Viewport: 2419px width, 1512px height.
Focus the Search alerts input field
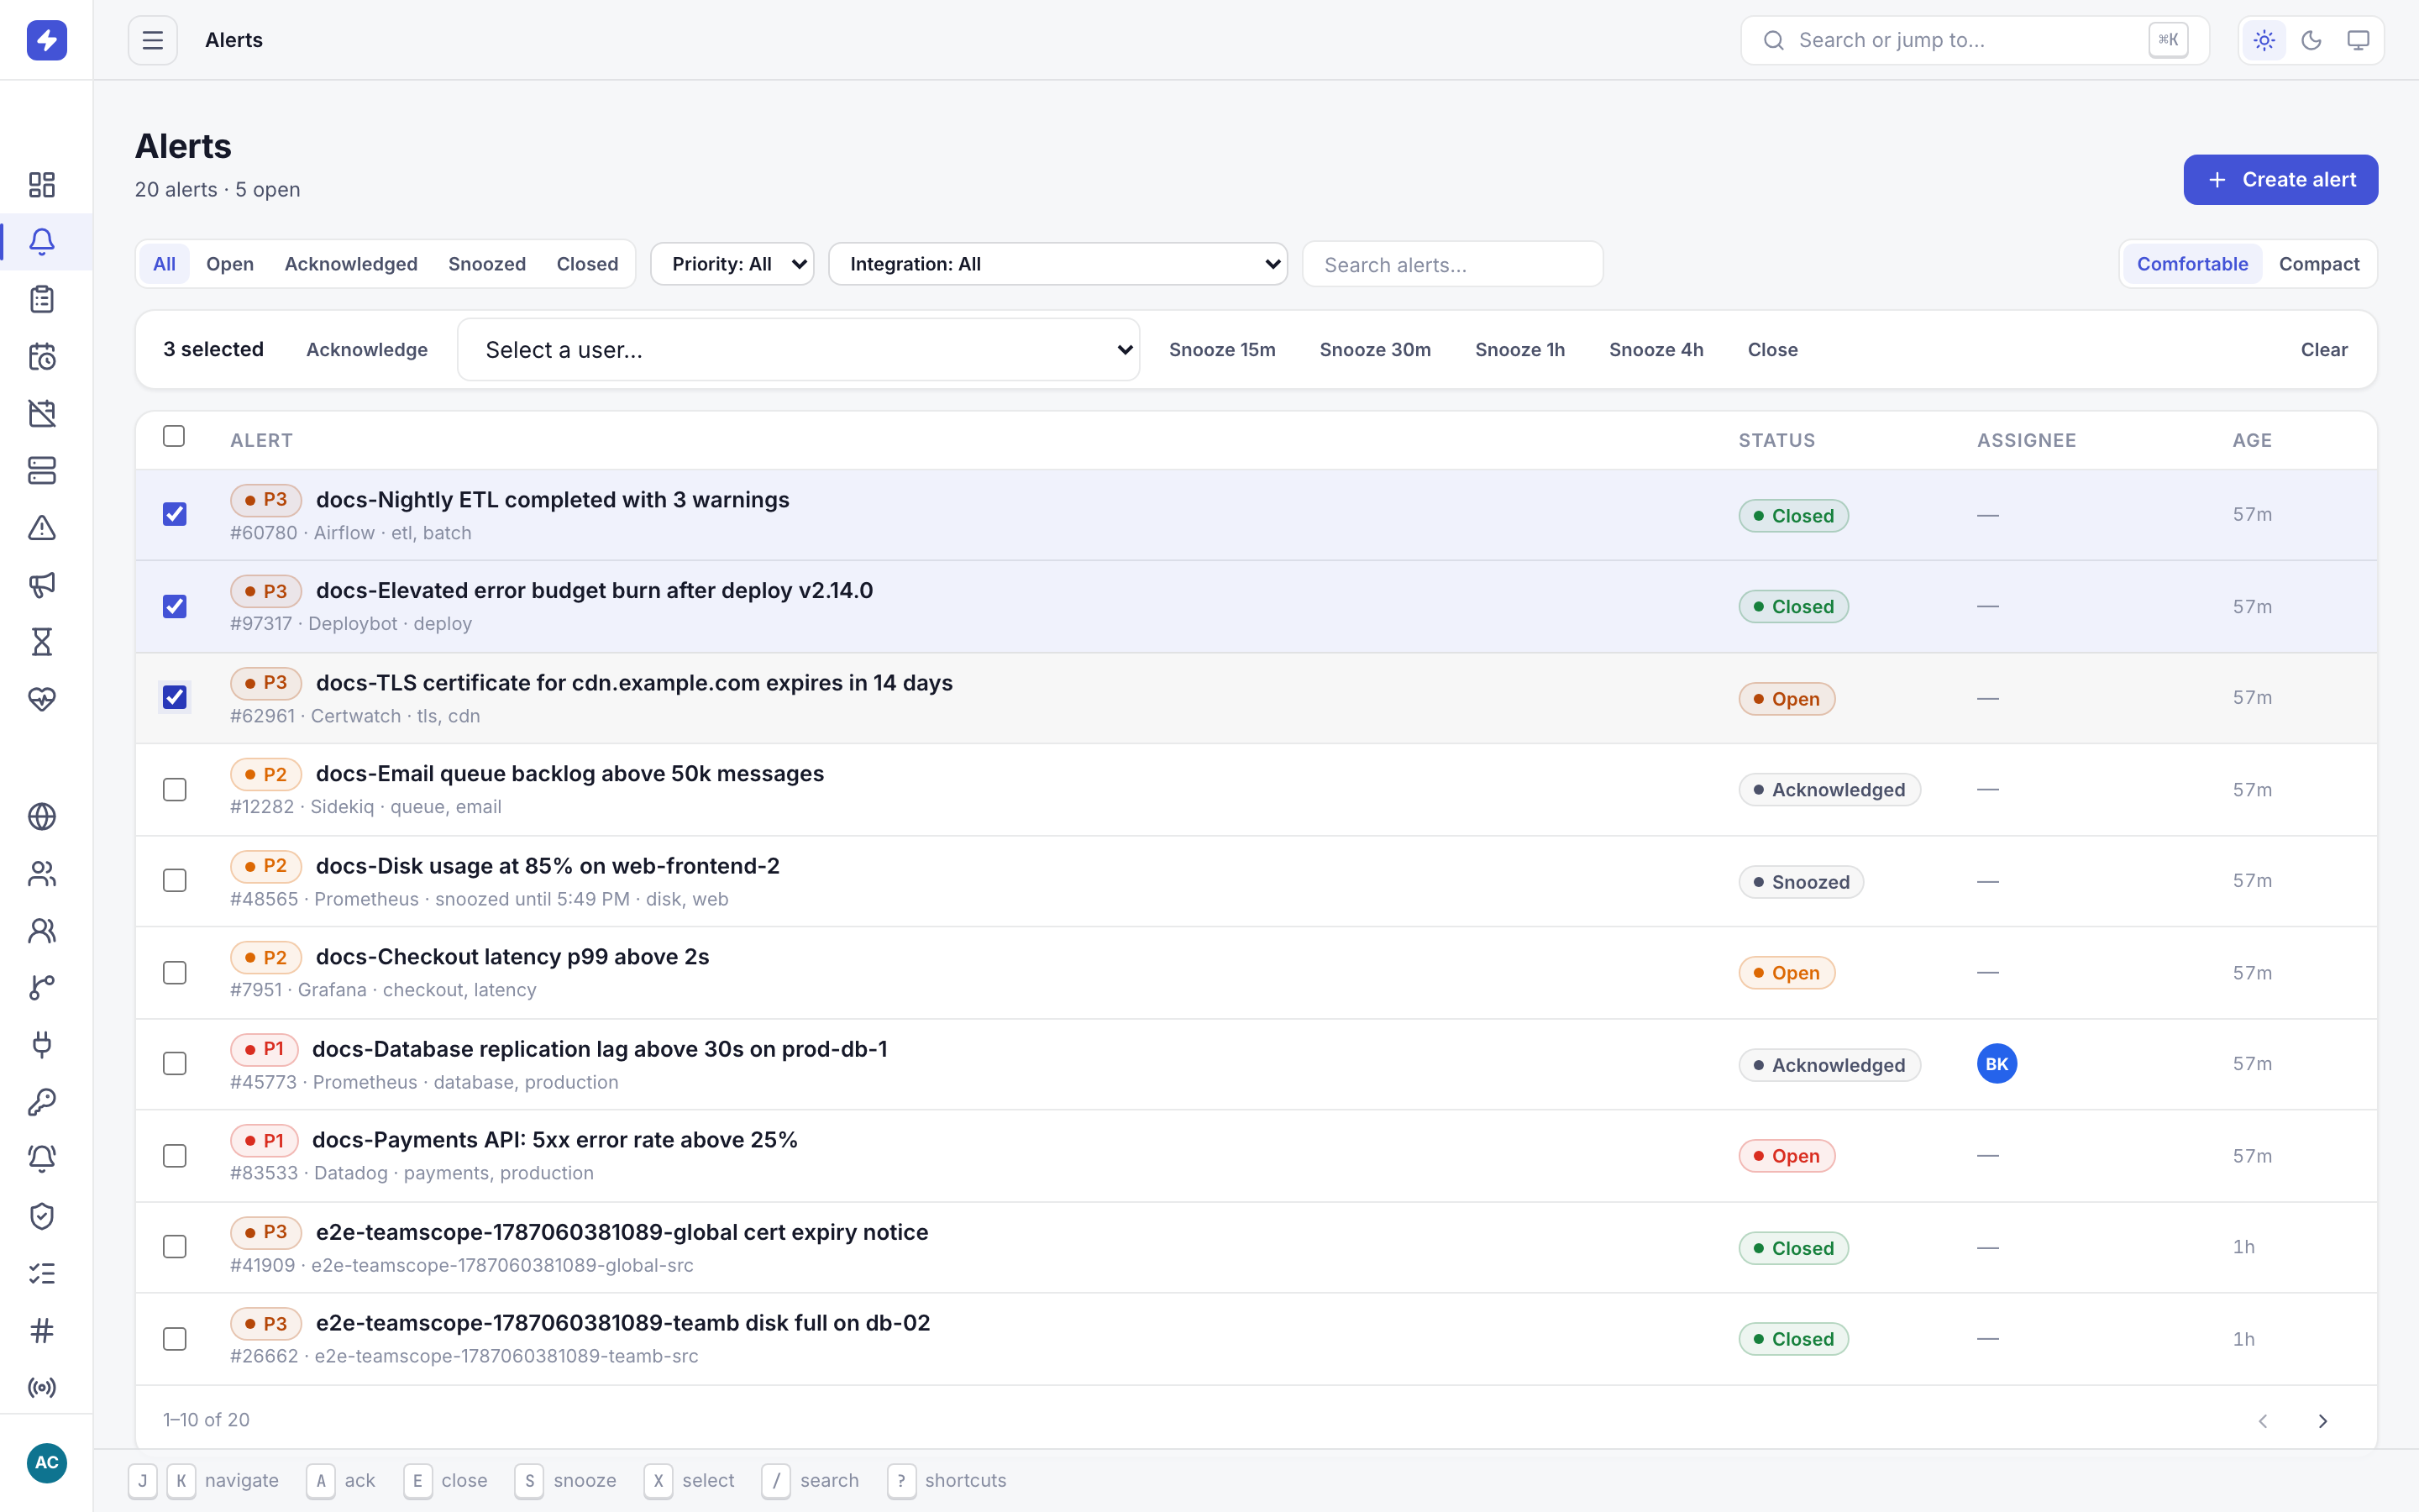point(1452,264)
